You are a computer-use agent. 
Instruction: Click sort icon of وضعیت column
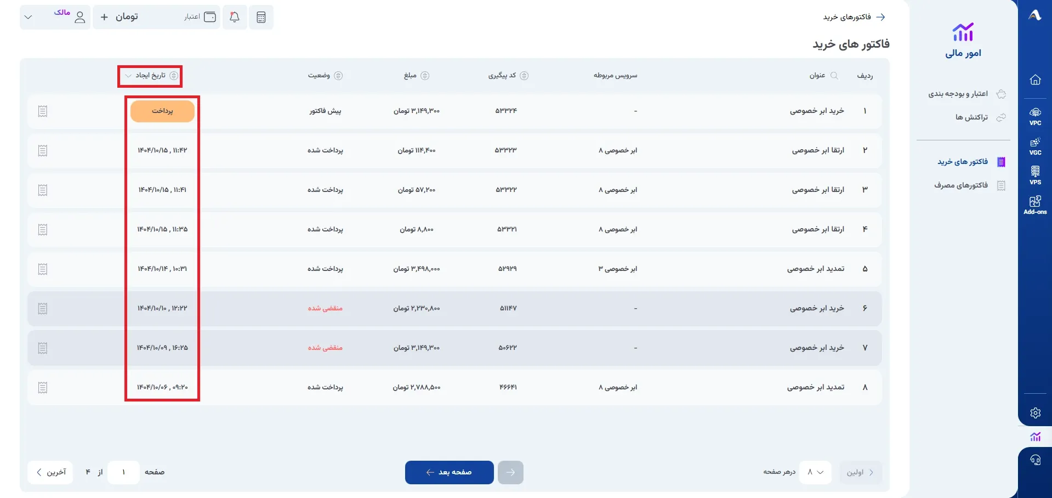pyautogui.click(x=338, y=76)
